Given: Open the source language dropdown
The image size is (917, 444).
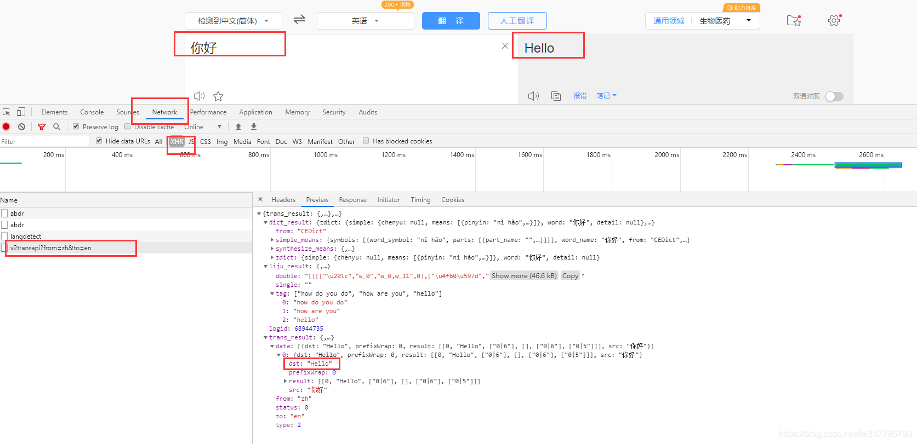Looking at the screenshot, I should (x=233, y=21).
